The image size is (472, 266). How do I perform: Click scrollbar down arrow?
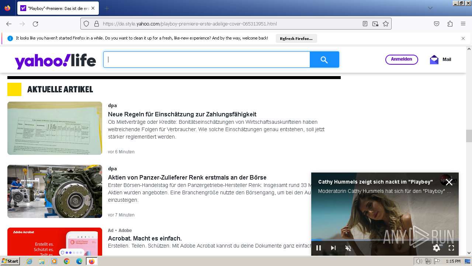click(x=469, y=253)
